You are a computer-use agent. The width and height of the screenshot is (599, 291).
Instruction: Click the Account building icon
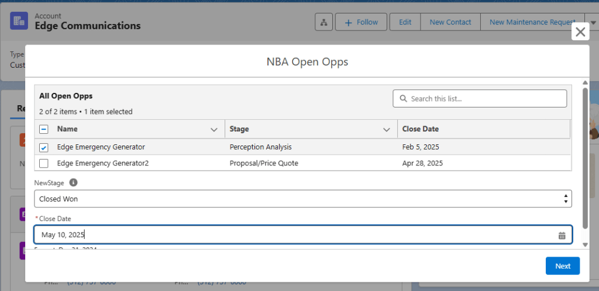[19, 21]
